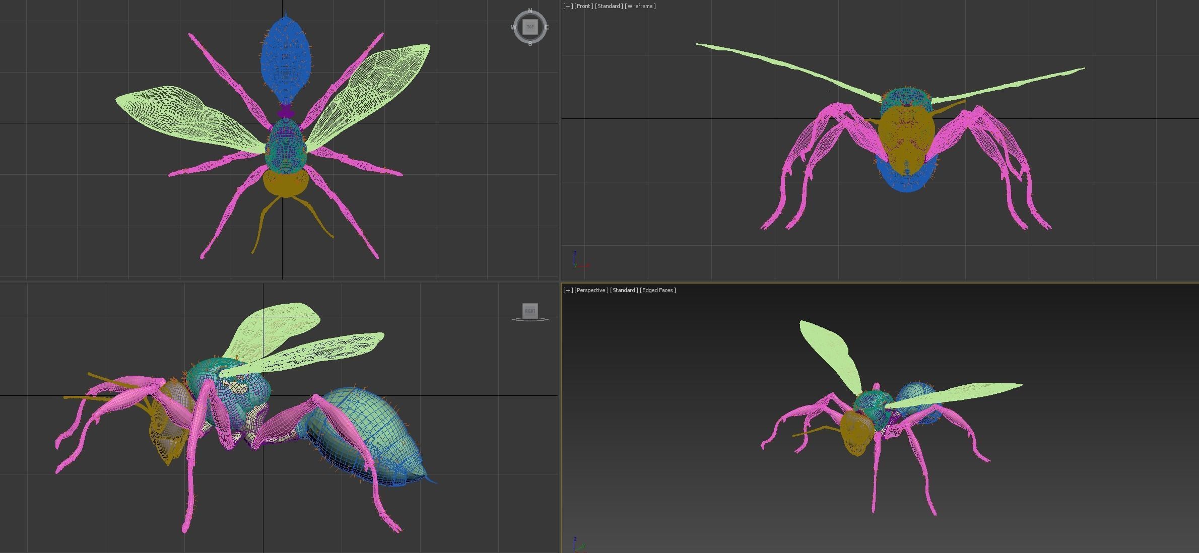Image resolution: width=1199 pixels, height=553 pixels.
Task: Open the [Standard] menu in the Front viewport
Action: click(608, 6)
